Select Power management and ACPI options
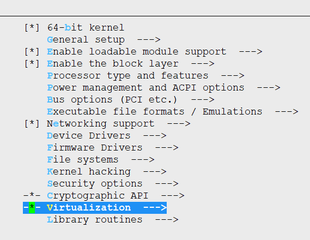The image size is (310, 240). (x=163, y=88)
